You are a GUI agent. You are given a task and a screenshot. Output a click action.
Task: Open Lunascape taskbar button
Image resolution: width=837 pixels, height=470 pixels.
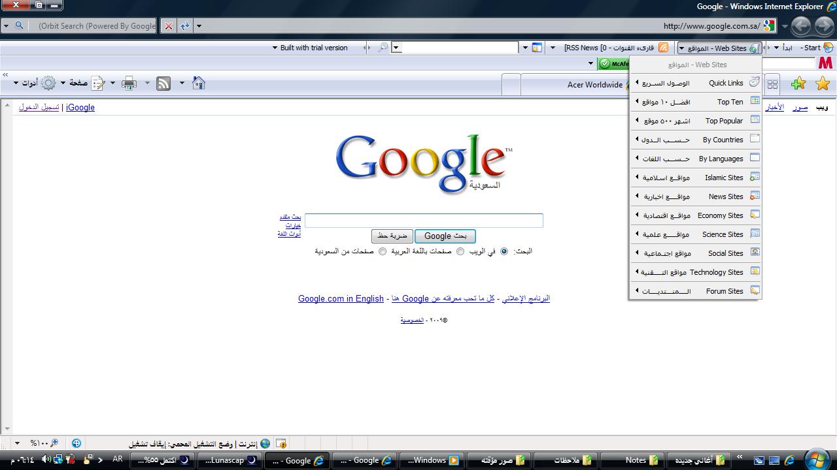point(230,460)
